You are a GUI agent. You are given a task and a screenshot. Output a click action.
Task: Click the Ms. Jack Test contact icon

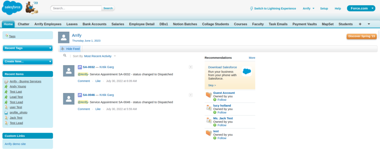209,120
